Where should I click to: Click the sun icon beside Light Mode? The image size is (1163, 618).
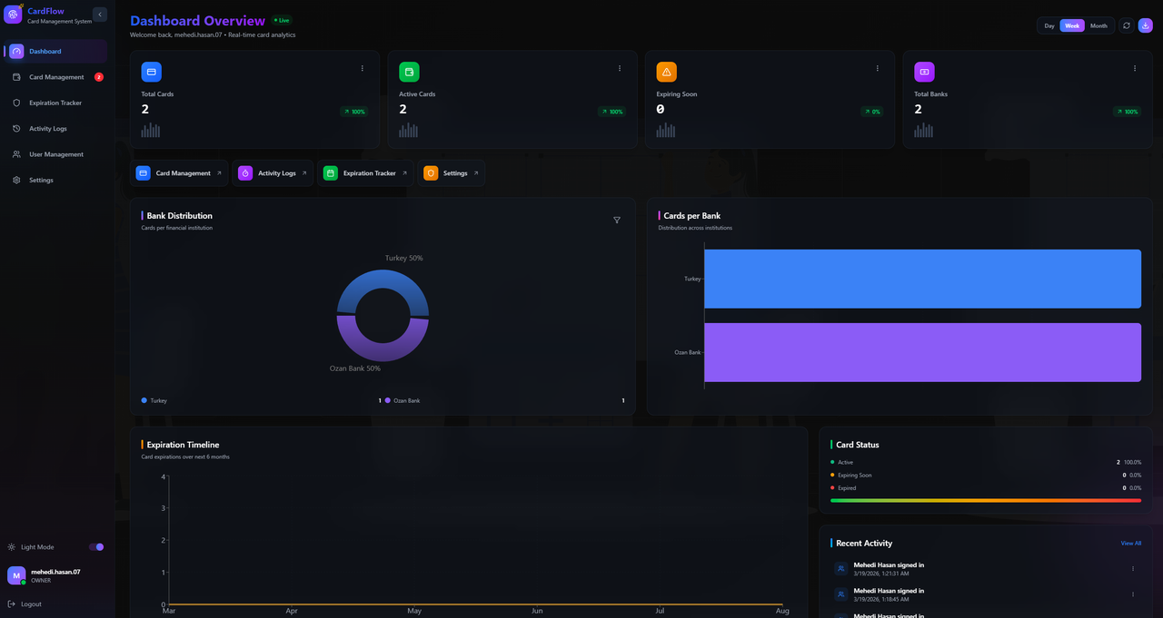tap(12, 547)
